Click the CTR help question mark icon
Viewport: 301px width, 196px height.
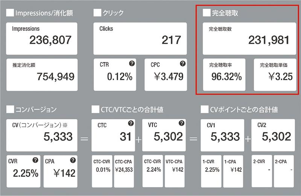pyautogui.click(x=132, y=64)
